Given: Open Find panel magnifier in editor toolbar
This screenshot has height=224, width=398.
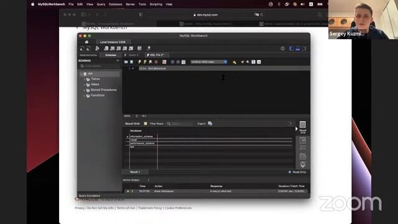Looking at the screenshot, I should click(x=248, y=62).
